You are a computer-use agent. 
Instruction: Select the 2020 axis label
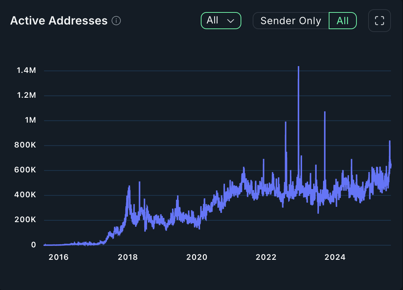pyautogui.click(x=197, y=257)
